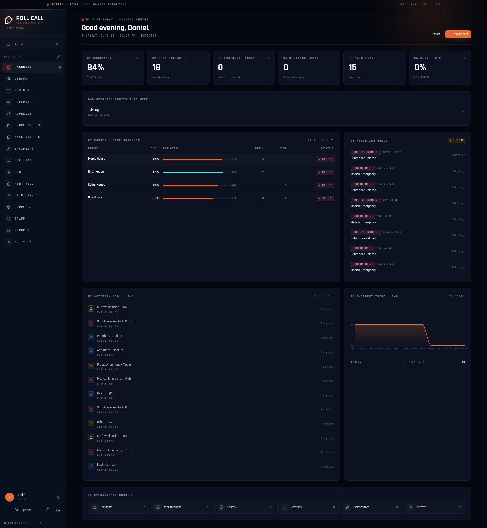Click Electrical · Low activity entry
The image size is (487, 528).
(x=211, y=467)
